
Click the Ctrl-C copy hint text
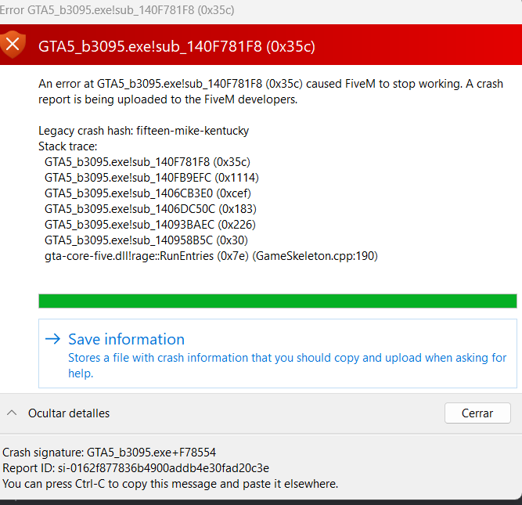click(x=170, y=484)
